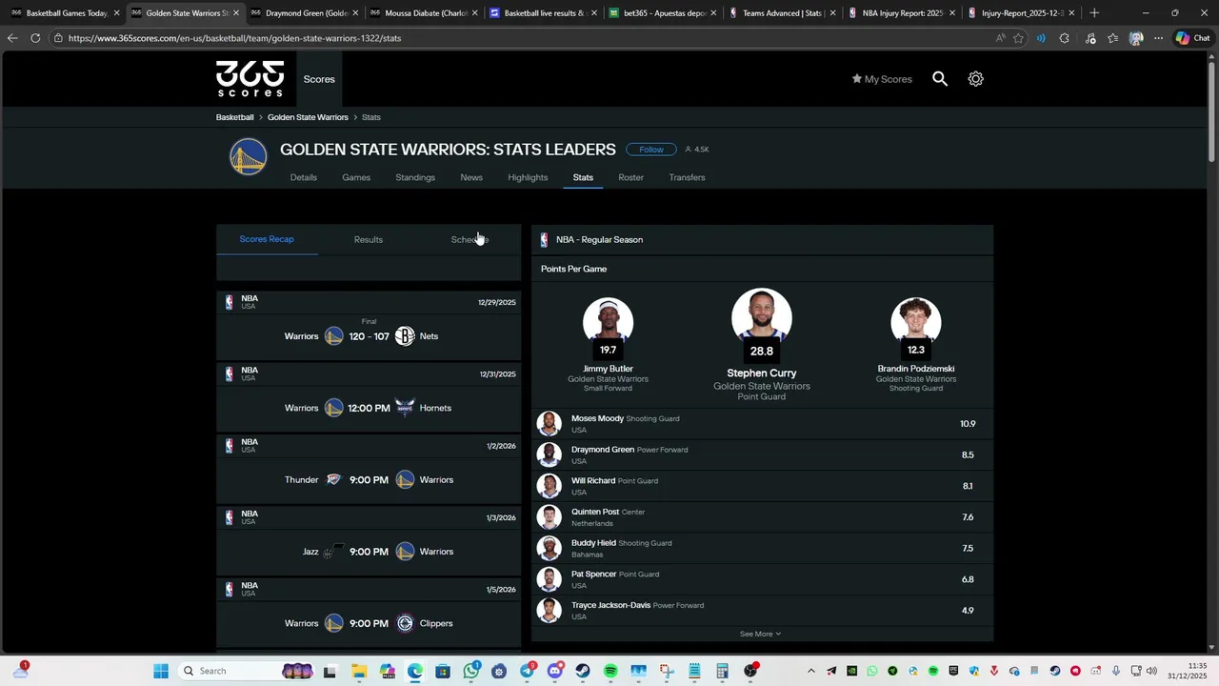Viewport: 1219px width, 686px height.
Task: Click the Golden State Warriors breadcrumb link
Action: [x=308, y=117]
